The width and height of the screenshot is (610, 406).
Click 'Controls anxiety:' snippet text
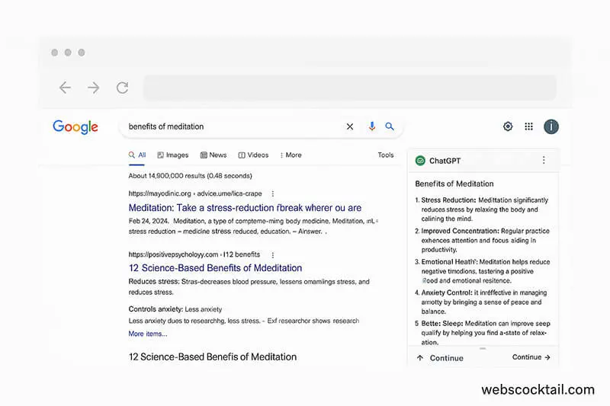pyautogui.click(x=156, y=309)
